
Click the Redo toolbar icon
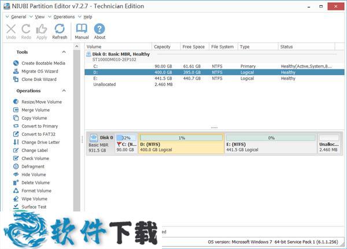click(26, 29)
